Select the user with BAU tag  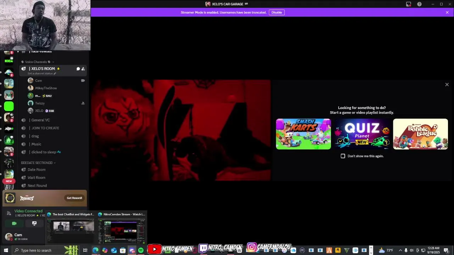(57, 96)
